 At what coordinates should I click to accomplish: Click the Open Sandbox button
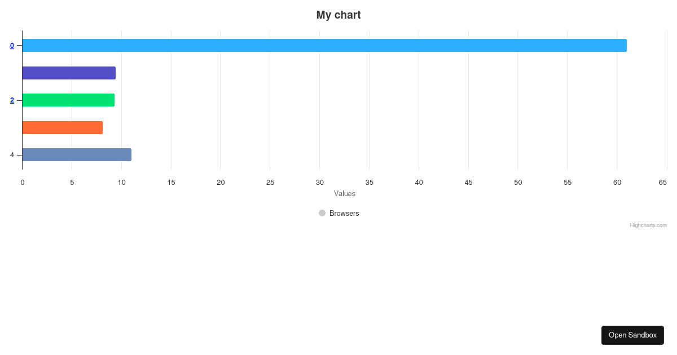click(632, 335)
